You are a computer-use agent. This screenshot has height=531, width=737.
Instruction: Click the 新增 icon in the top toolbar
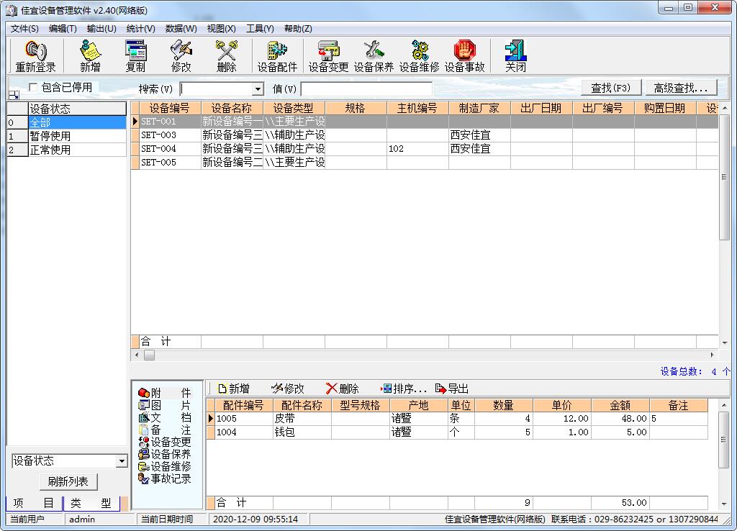click(90, 56)
